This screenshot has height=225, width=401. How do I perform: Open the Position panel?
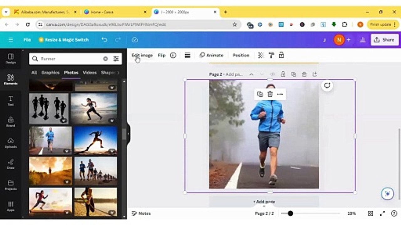point(241,55)
